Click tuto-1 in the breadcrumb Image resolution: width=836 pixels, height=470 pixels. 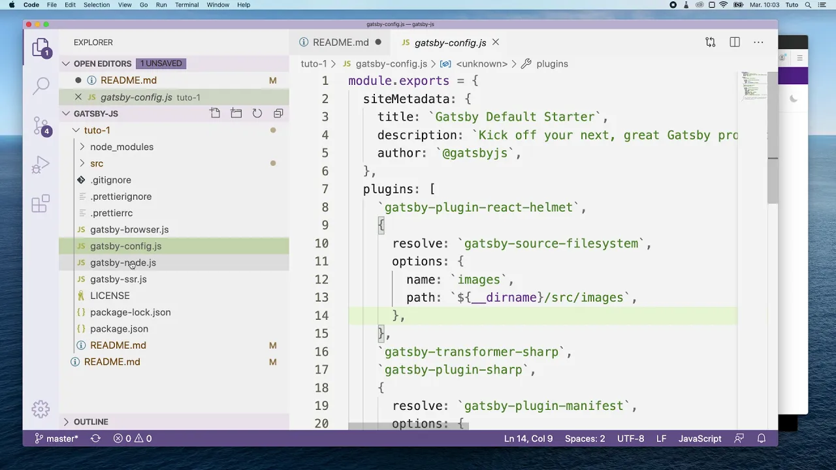313,64
